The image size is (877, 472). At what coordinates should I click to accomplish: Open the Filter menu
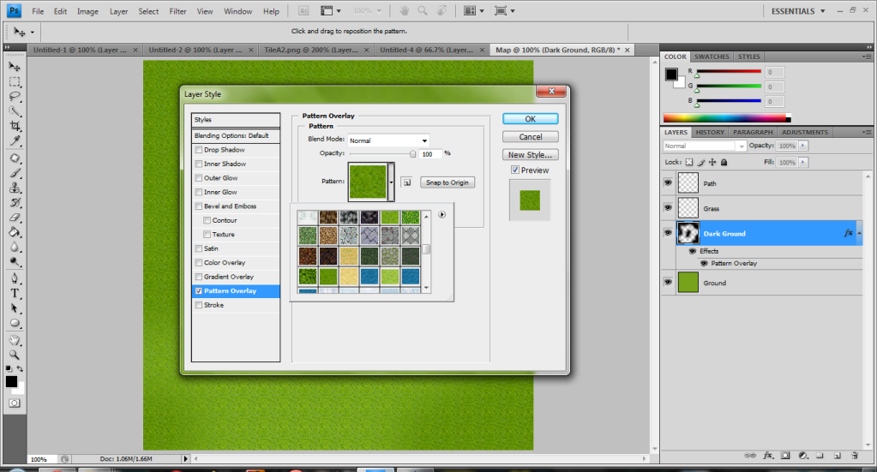click(177, 11)
